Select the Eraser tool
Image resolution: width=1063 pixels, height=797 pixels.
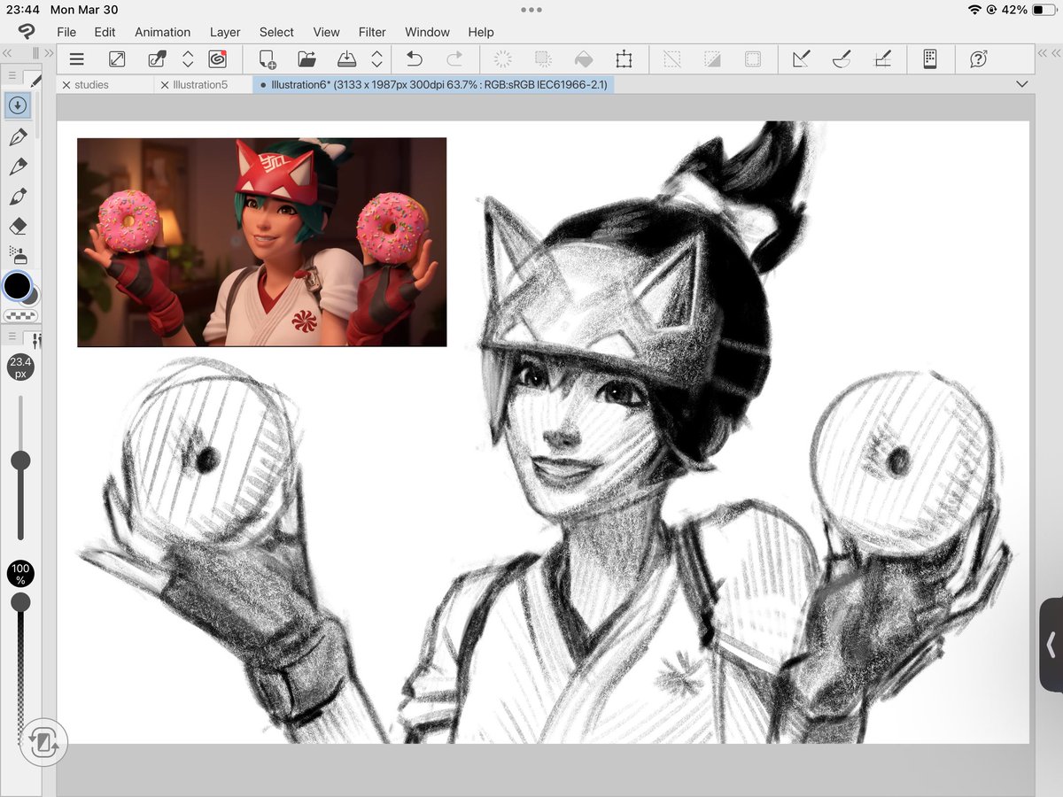[x=18, y=227]
